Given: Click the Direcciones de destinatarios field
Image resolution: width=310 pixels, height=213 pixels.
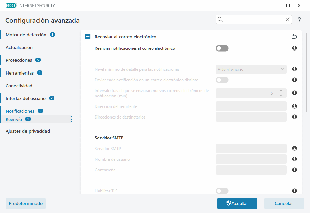Looking at the screenshot, I should coord(251,117).
